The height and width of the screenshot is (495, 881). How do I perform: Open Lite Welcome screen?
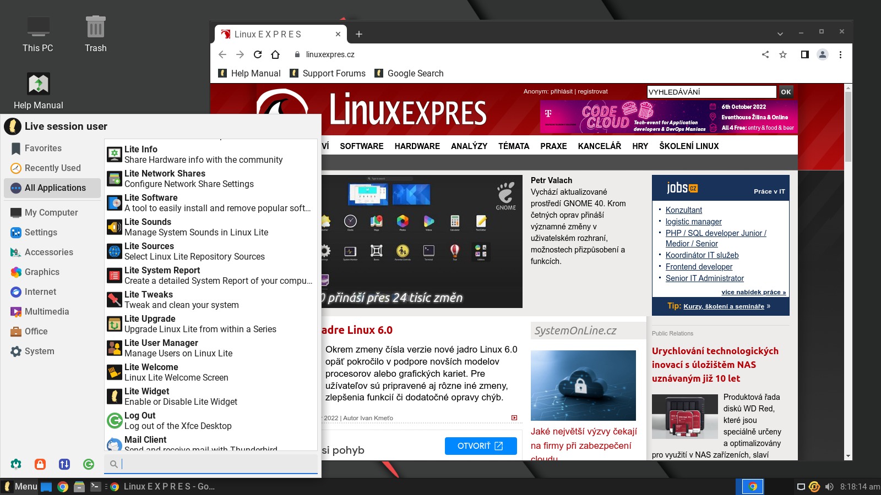click(211, 372)
